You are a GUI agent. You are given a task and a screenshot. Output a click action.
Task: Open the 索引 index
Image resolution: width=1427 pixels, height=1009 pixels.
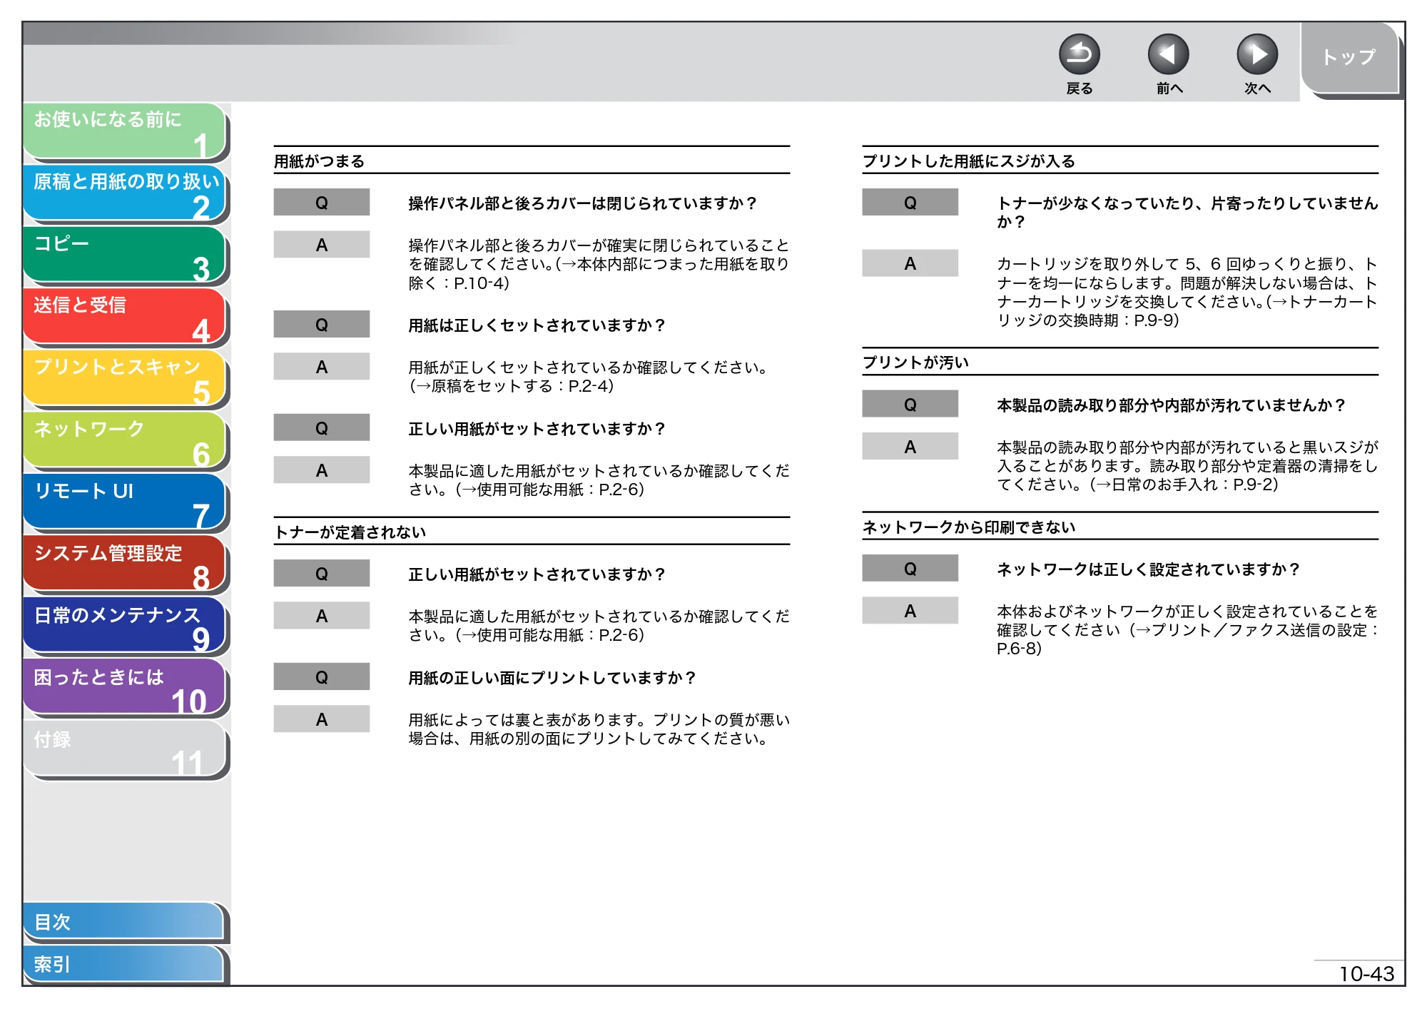point(123,964)
